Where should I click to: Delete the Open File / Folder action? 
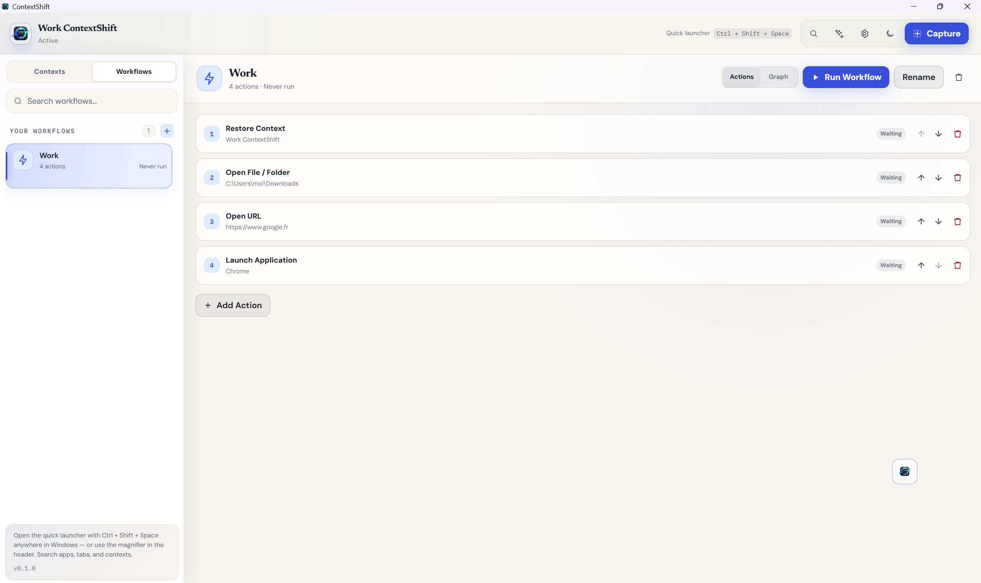point(957,178)
